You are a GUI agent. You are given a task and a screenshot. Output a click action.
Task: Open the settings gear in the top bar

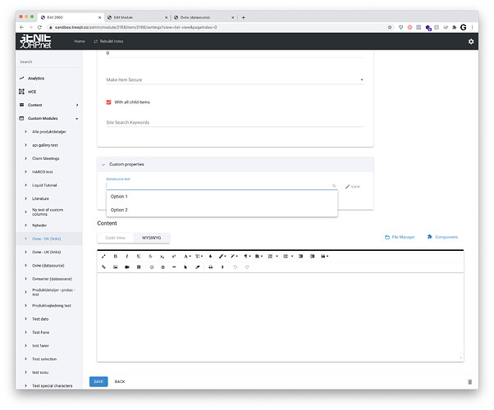[471, 41]
